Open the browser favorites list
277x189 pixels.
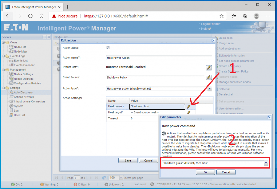coord(234,16)
